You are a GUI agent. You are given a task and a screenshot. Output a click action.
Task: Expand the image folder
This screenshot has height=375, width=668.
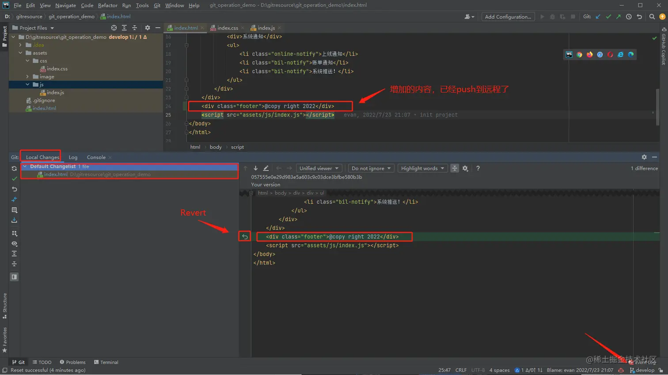(27, 77)
